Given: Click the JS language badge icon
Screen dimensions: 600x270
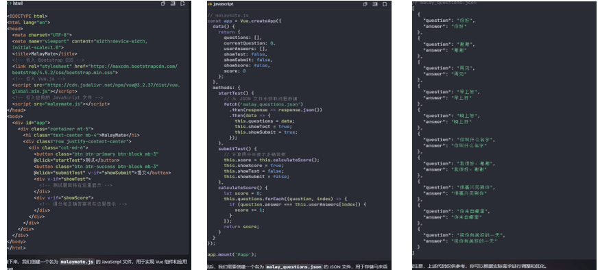Looking at the screenshot, I should click(x=210, y=4).
